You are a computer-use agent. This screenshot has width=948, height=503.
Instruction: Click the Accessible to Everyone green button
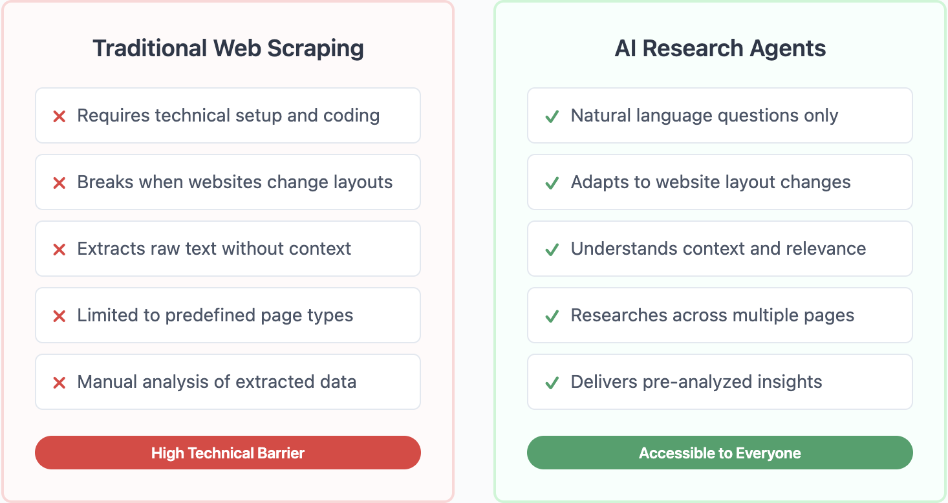click(720, 453)
